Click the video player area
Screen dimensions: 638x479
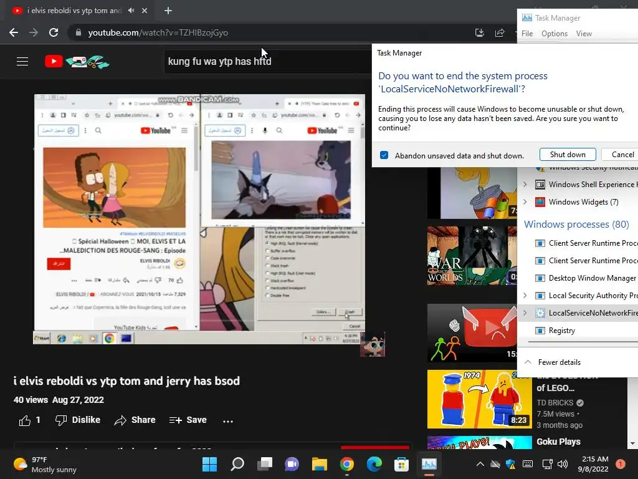pyautogui.click(x=199, y=219)
